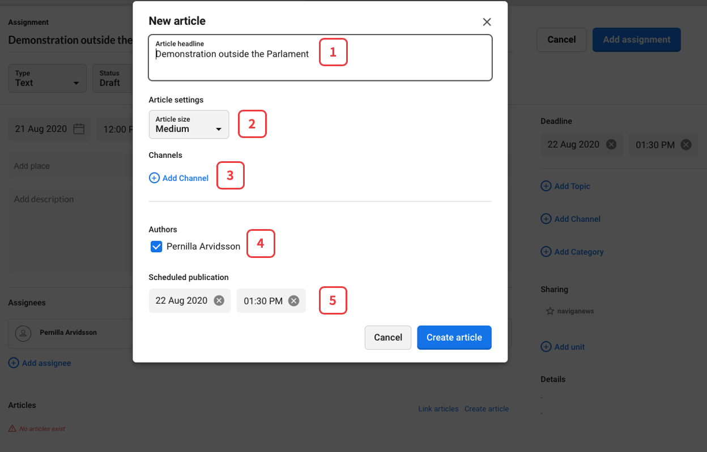Screen dimensions: 707x452
Task: Clear the scheduled publication time 01:30 PM
Action: 293,301
